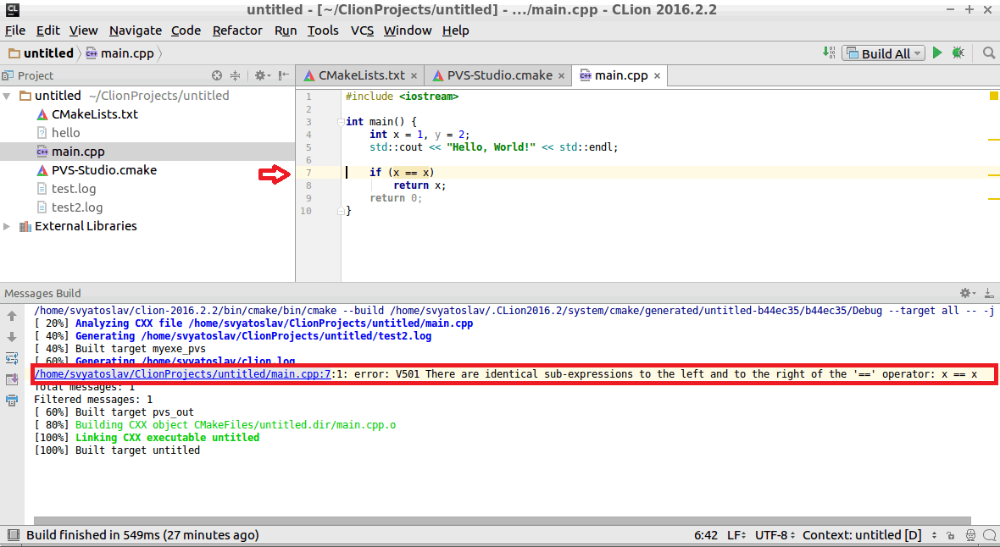Viewport: 1000px width, 547px height.
Task: Select the main.cpp editor tab
Action: 620,76
